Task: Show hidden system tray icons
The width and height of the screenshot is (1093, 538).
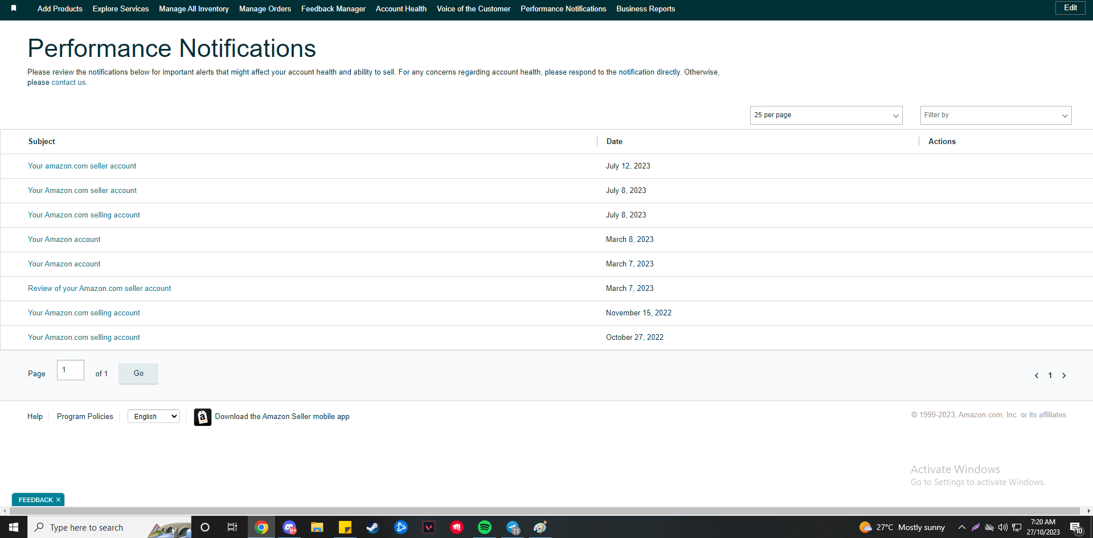Action: pos(962,527)
